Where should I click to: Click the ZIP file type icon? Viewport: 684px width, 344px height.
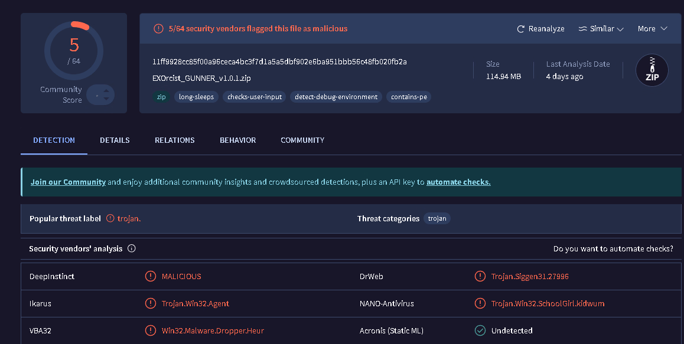click(652, 70)
